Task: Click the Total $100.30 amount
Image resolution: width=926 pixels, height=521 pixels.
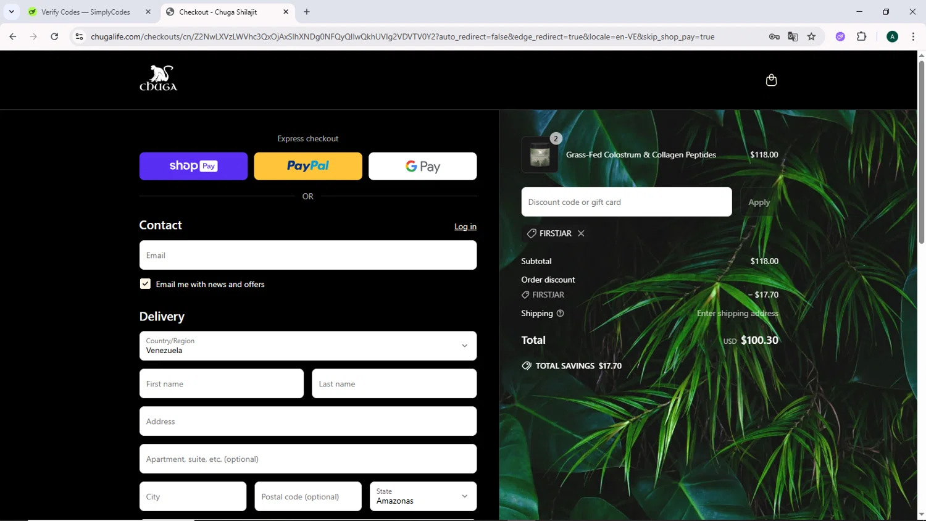Action: click(x=759, y=340)
